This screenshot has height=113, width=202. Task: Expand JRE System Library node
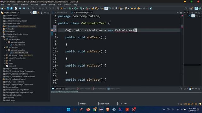coord(4,55)
